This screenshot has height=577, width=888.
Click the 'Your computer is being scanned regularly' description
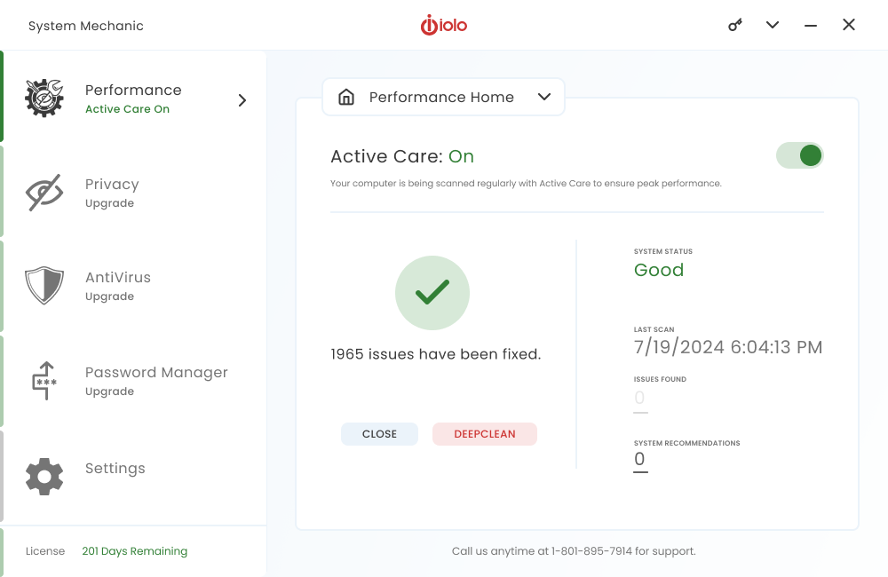526,184
